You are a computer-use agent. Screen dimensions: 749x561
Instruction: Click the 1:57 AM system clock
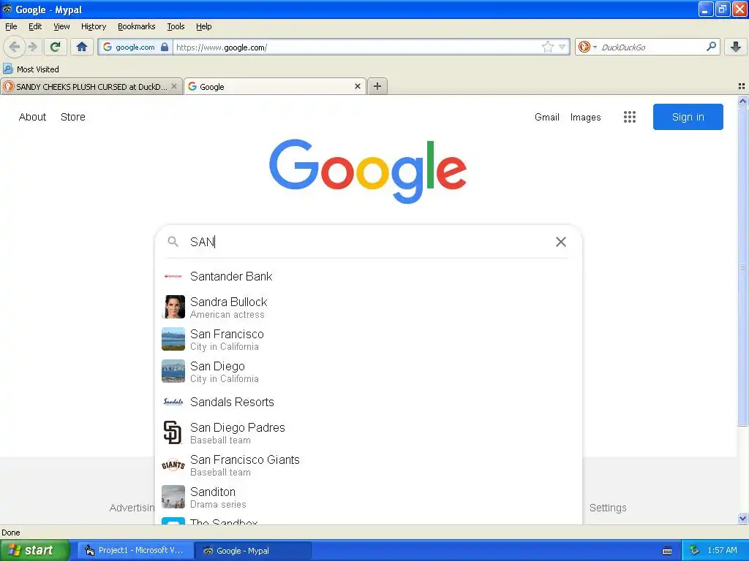coord(722,550)
